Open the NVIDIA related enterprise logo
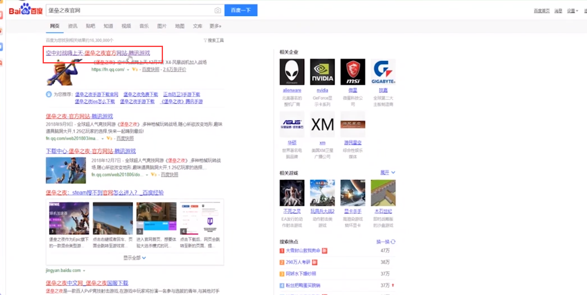Screen dimensions: 587x295 point(322,72)
